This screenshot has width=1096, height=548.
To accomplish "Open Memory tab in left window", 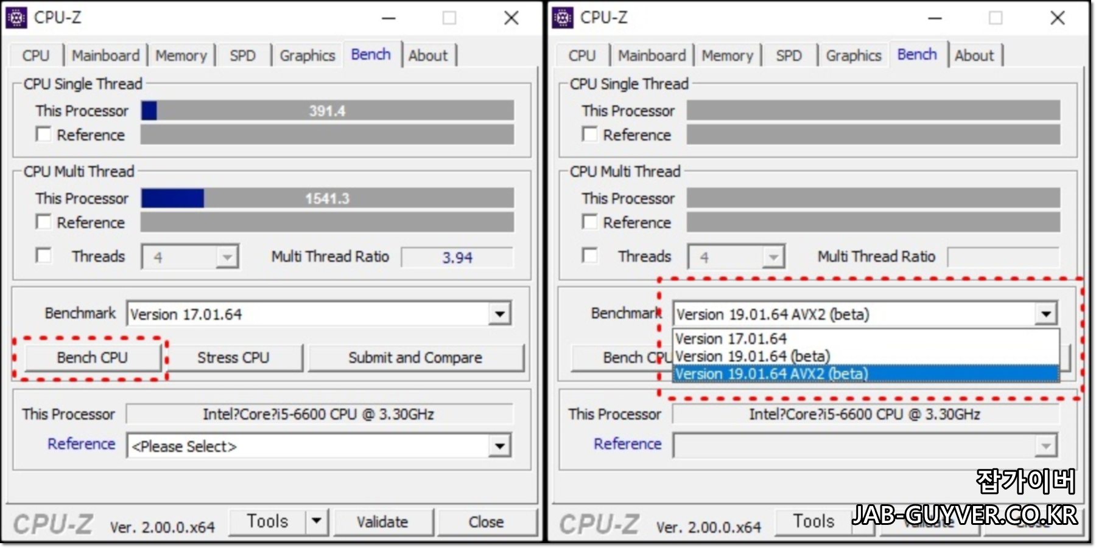I will click(x=181, y=55).
